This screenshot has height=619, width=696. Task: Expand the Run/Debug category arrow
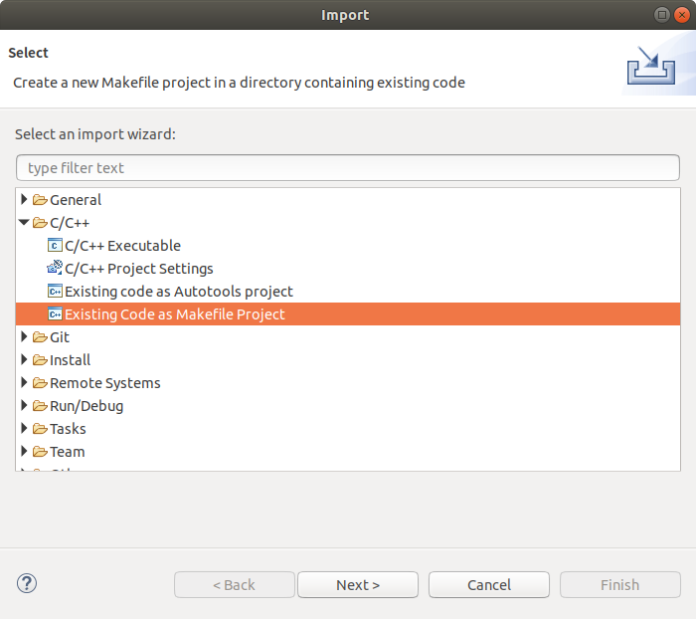[x=25, y=406]
